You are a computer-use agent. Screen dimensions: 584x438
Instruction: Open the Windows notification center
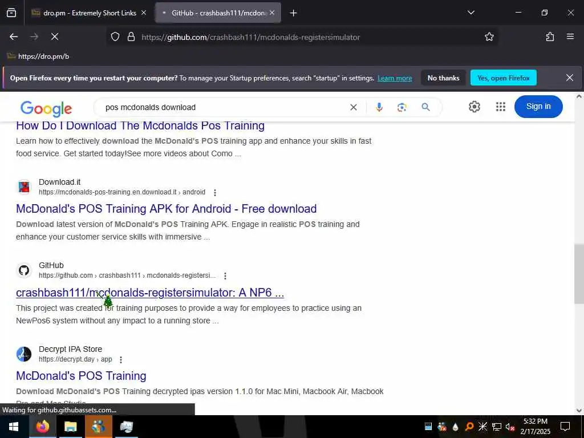(x=565, y=427)
